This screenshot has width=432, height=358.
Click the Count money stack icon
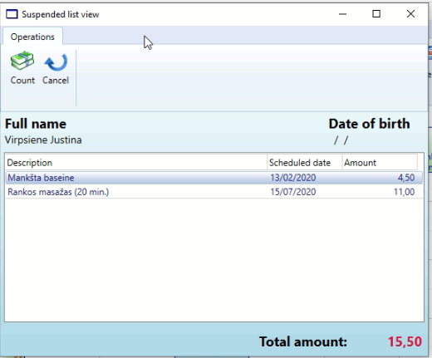click(x=22, y=61)
